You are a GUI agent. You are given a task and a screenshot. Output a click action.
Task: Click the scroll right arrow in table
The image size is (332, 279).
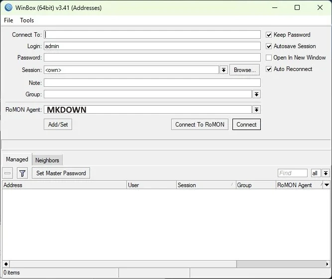pos(327,264)
